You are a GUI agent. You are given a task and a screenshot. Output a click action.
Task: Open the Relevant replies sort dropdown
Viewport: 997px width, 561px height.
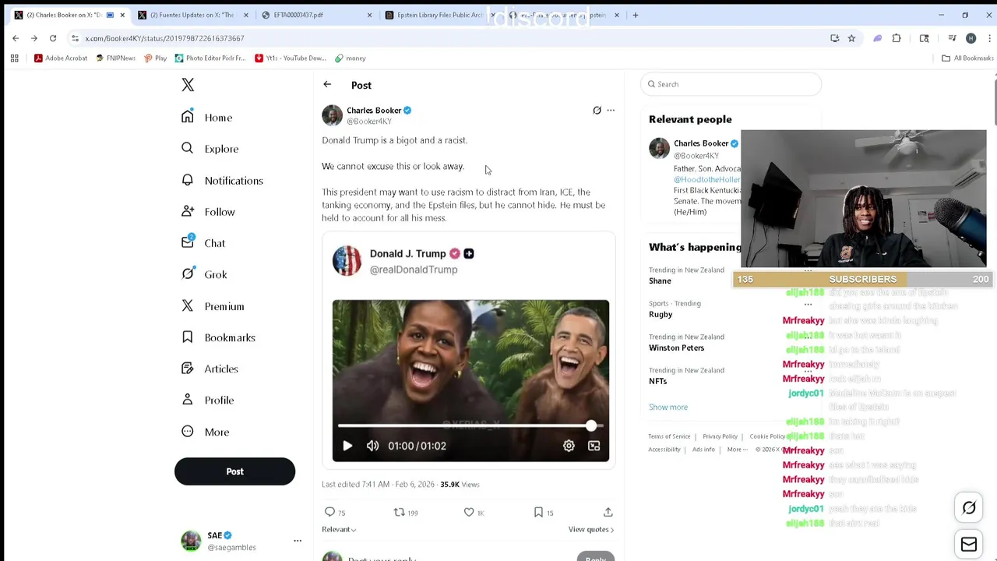click(x=339, y=530)
